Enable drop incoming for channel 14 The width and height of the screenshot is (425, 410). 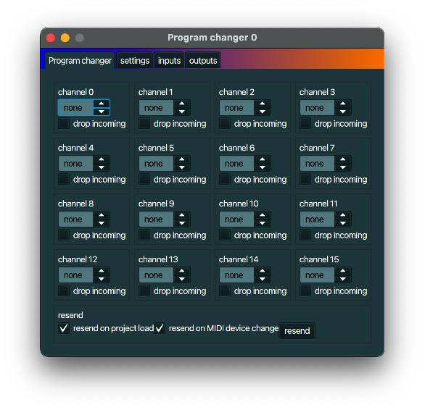[x=225, y=291]
